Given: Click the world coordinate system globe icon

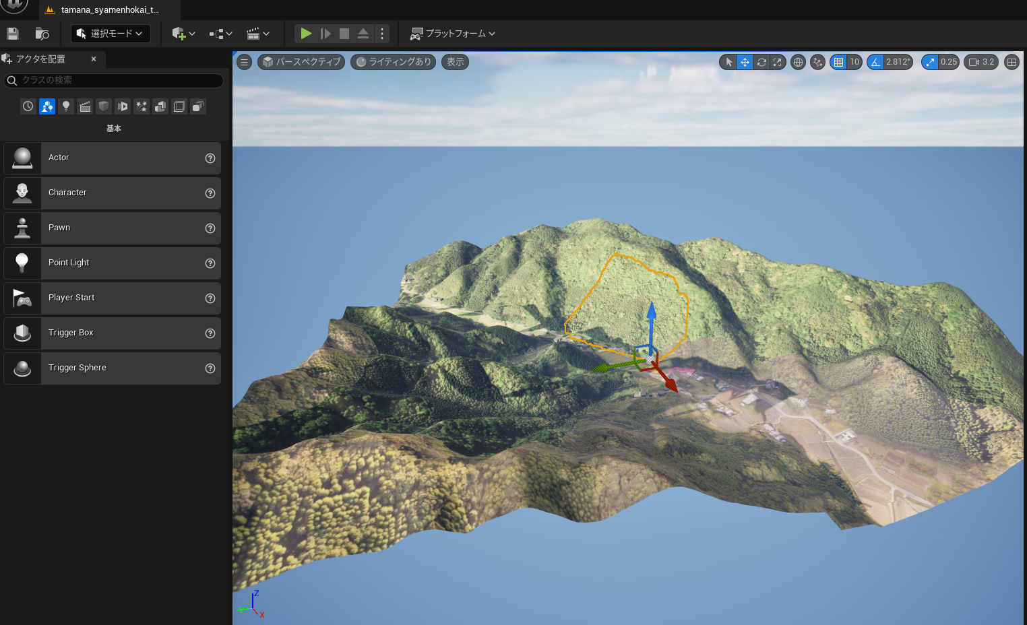Looking at the screenshot, I should tap(798, 62).
